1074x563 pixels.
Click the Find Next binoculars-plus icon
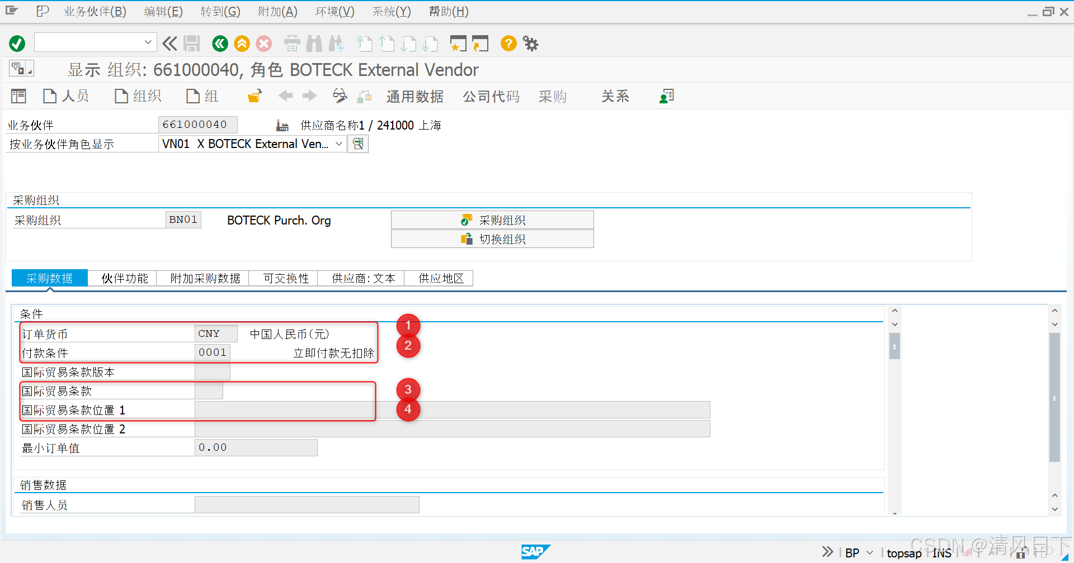(x=336, y=44)
